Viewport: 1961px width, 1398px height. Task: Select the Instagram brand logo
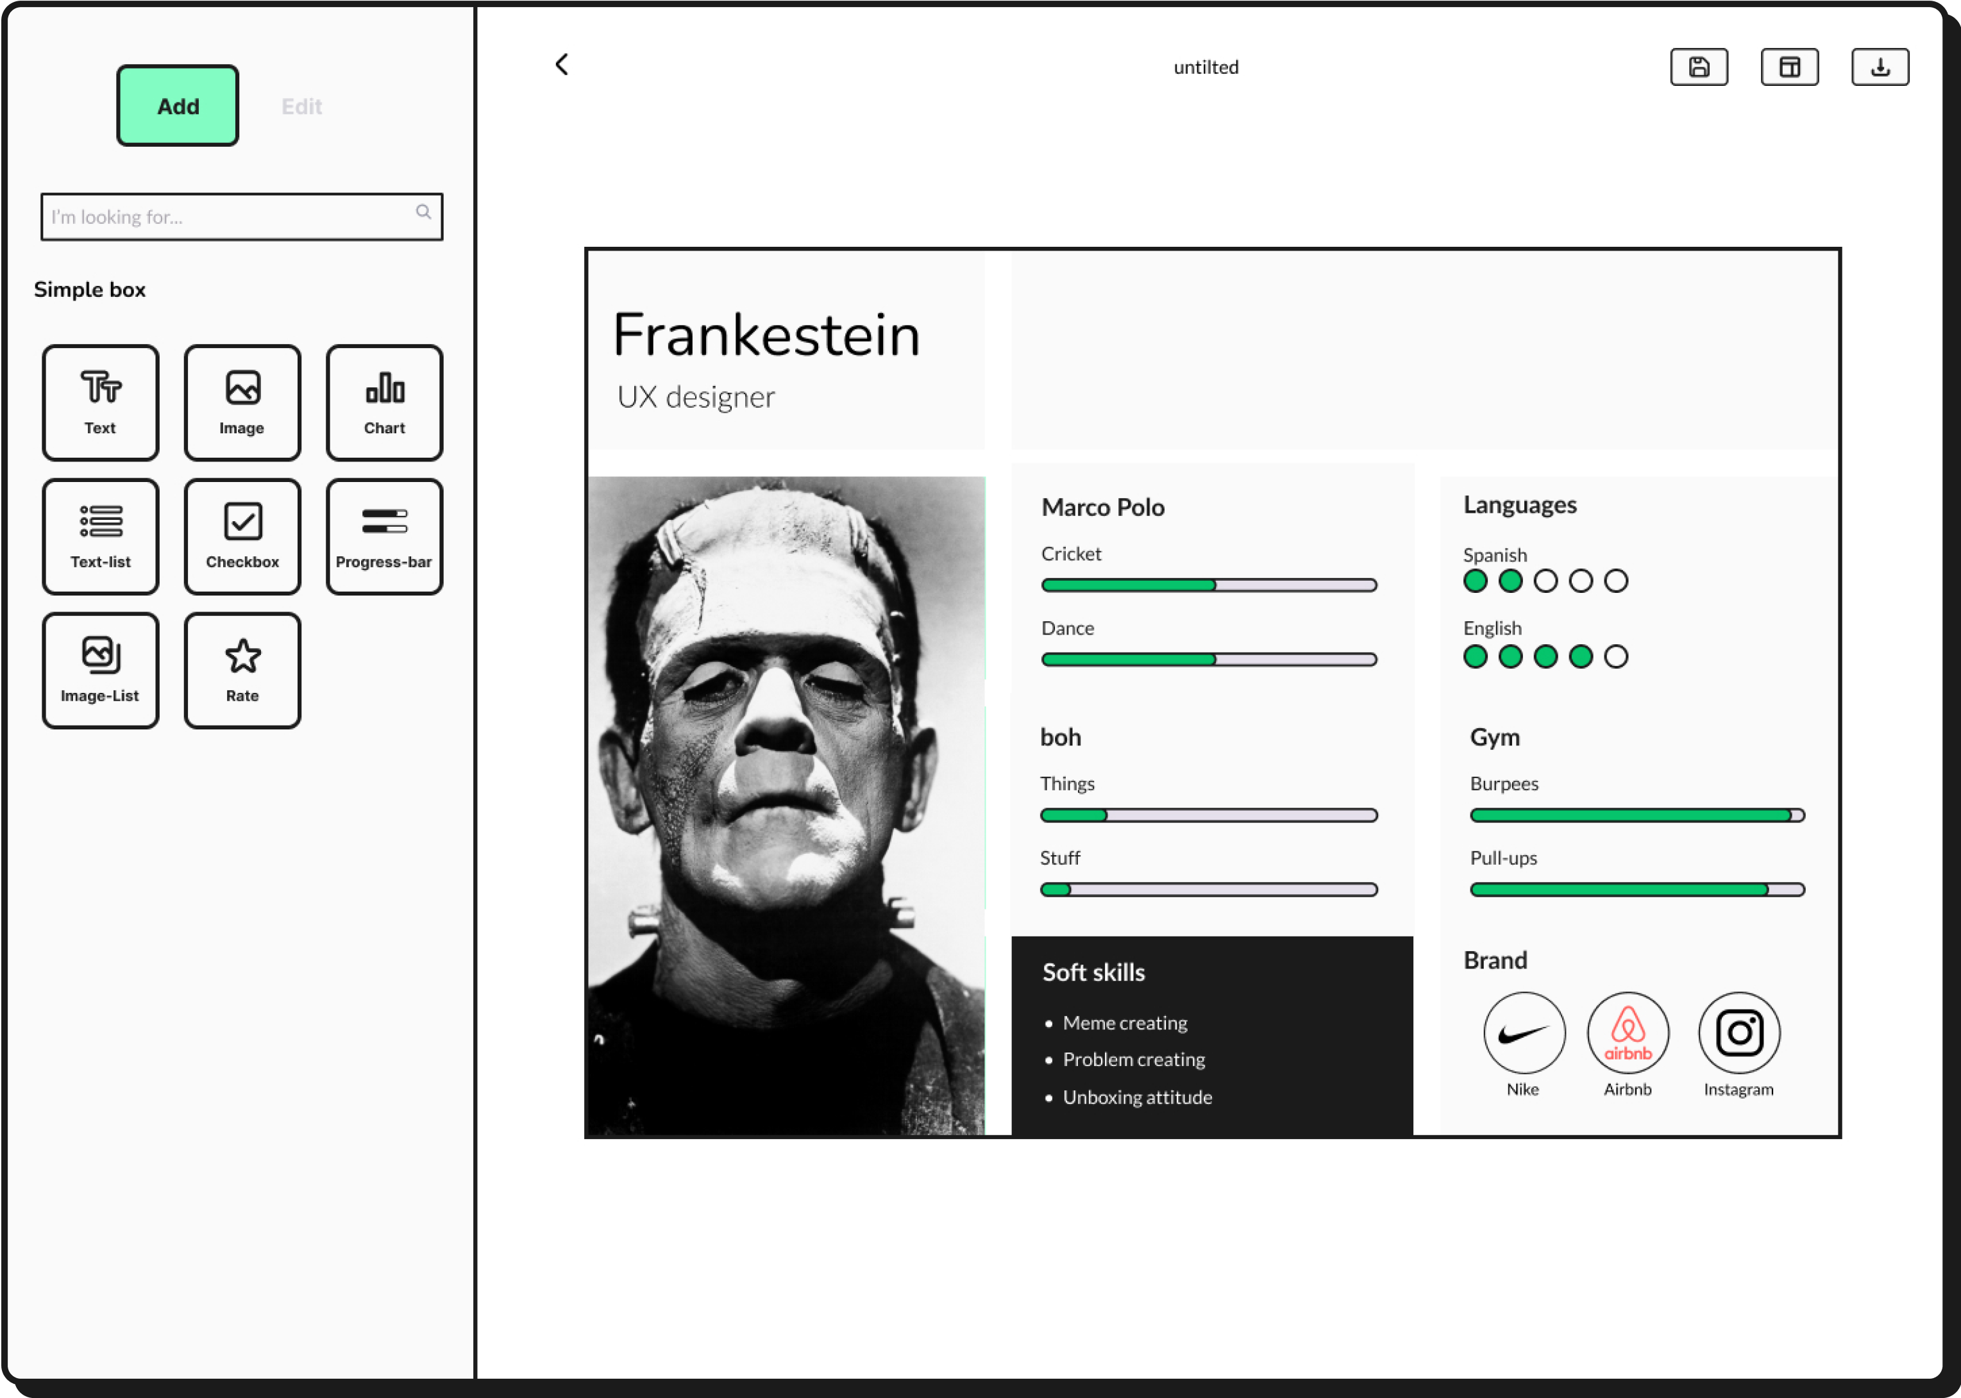[1739, 1032]
